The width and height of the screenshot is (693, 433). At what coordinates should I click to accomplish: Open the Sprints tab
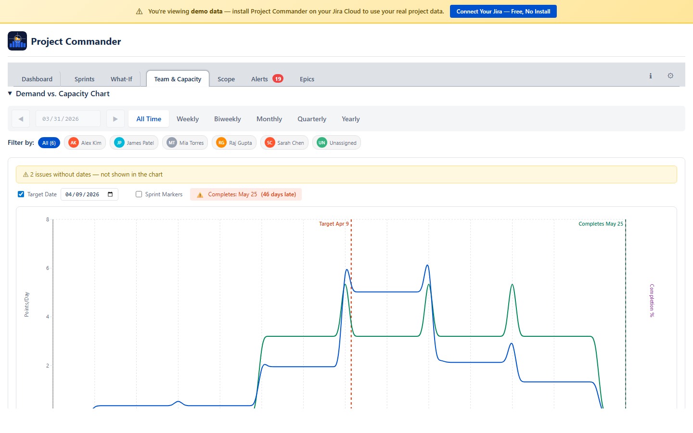[84, 79]
